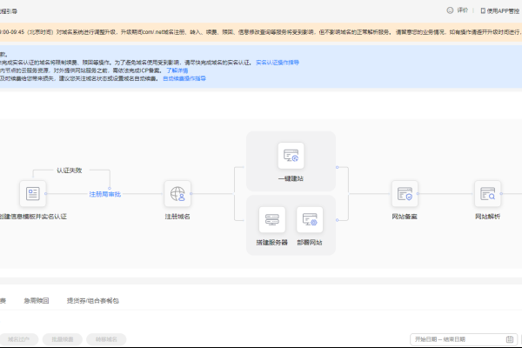Open the 了解详情 link
The width and height of the screenshot is (522, 348).
(177, 70)
